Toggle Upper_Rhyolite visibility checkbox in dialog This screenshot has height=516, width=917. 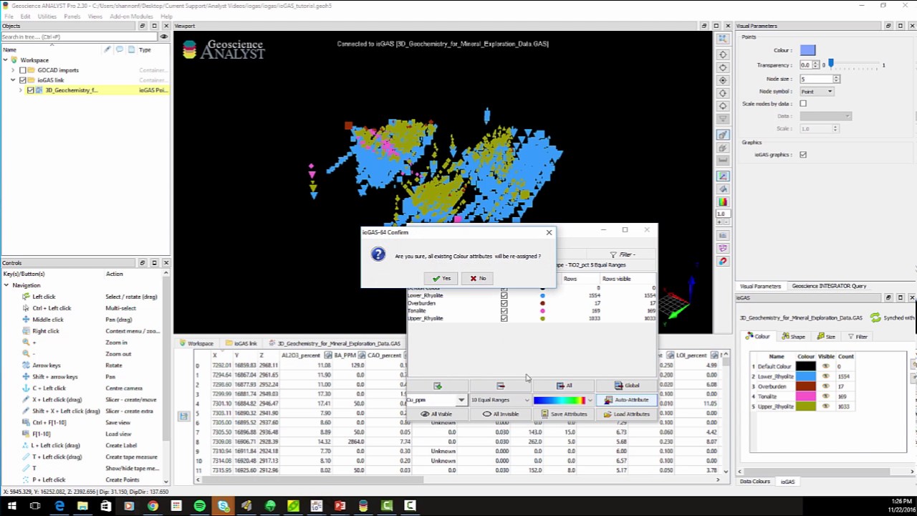pos(504,318)
